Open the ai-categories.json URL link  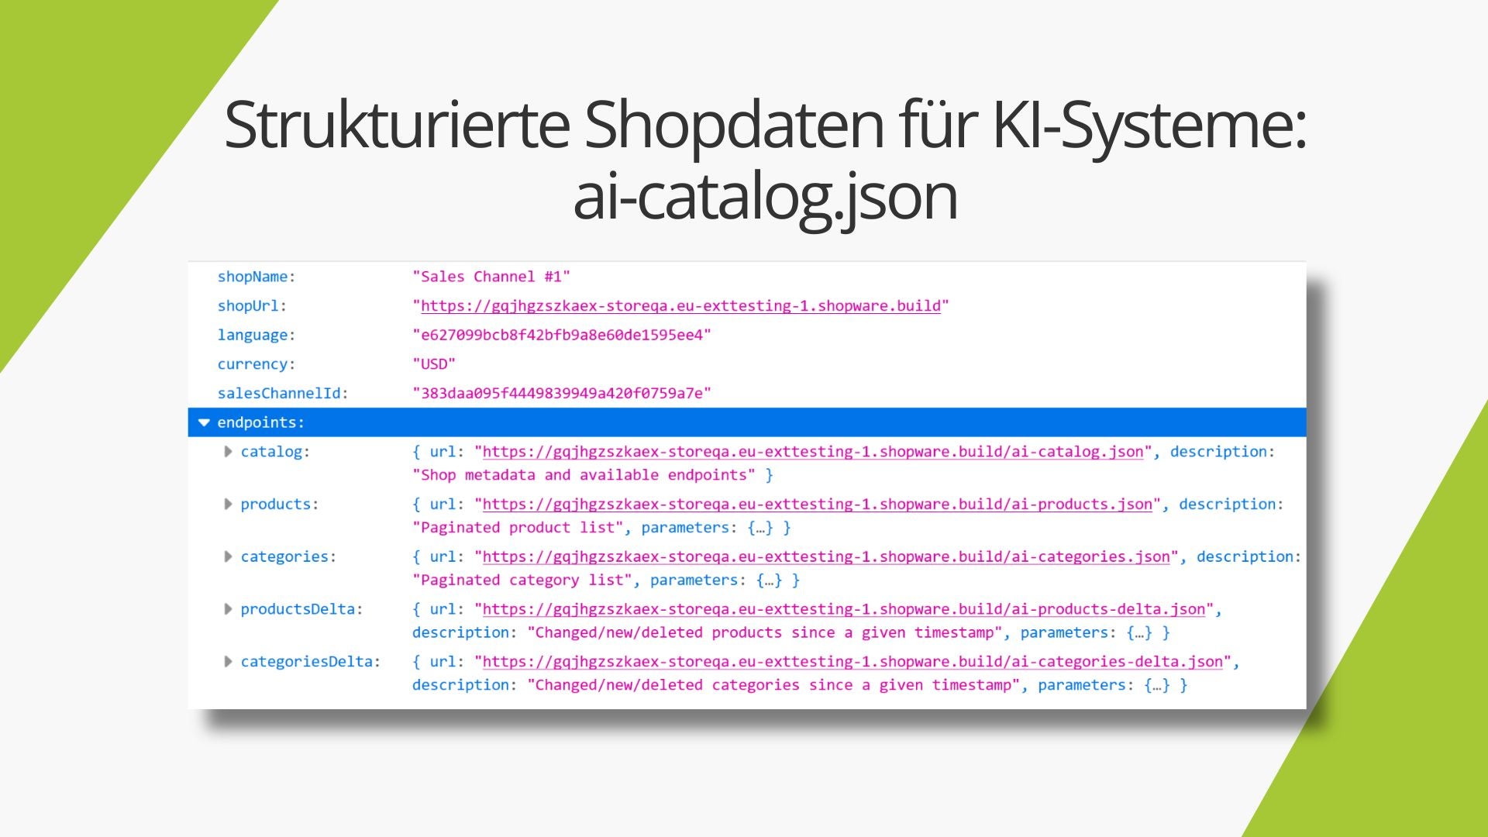(826, 556)
